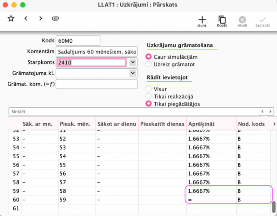The height and width of the screenshot is (216, 277).
Task: Go to previous record arrow
Action: (x=26, y=18)
